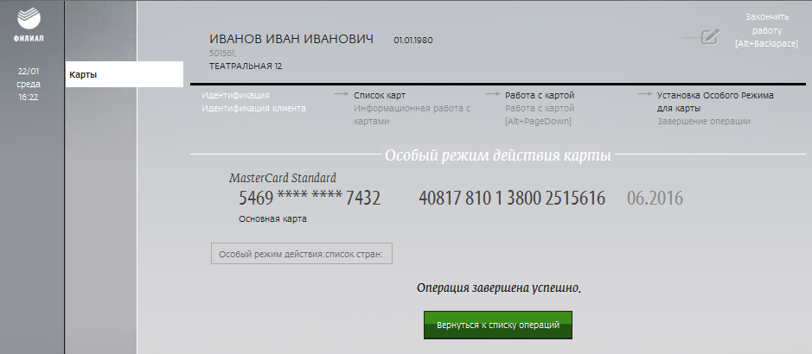Click the [Alt+PageDown] shortcut hint

coord(538,122)
